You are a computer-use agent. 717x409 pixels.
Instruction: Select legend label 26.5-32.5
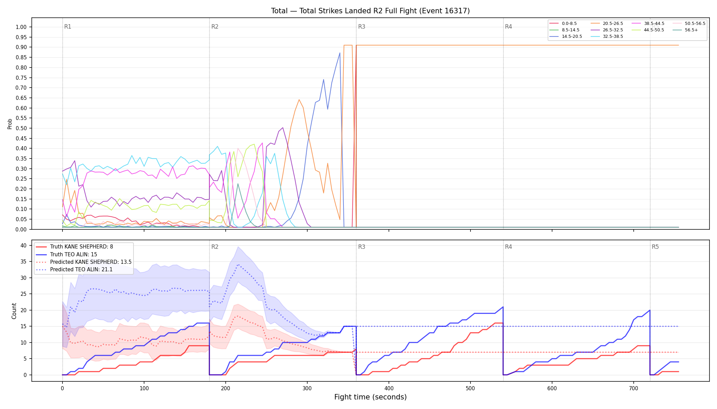click(x=613, y=30)
